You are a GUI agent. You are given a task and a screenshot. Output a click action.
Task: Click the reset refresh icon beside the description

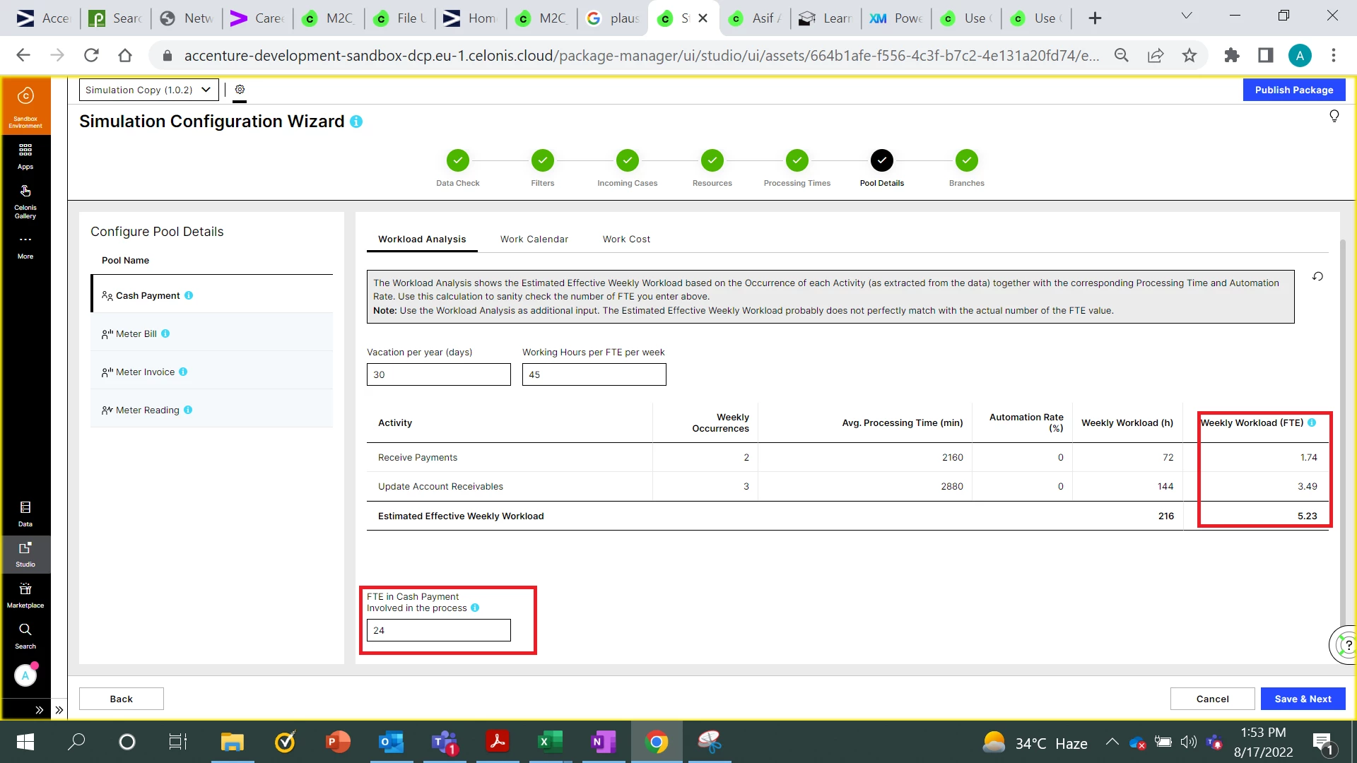coord(1317,276)
